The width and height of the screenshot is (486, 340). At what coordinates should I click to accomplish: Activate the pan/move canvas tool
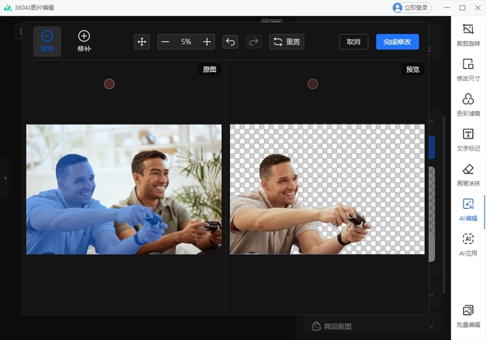pyautogui.click(x=142, y=41)
